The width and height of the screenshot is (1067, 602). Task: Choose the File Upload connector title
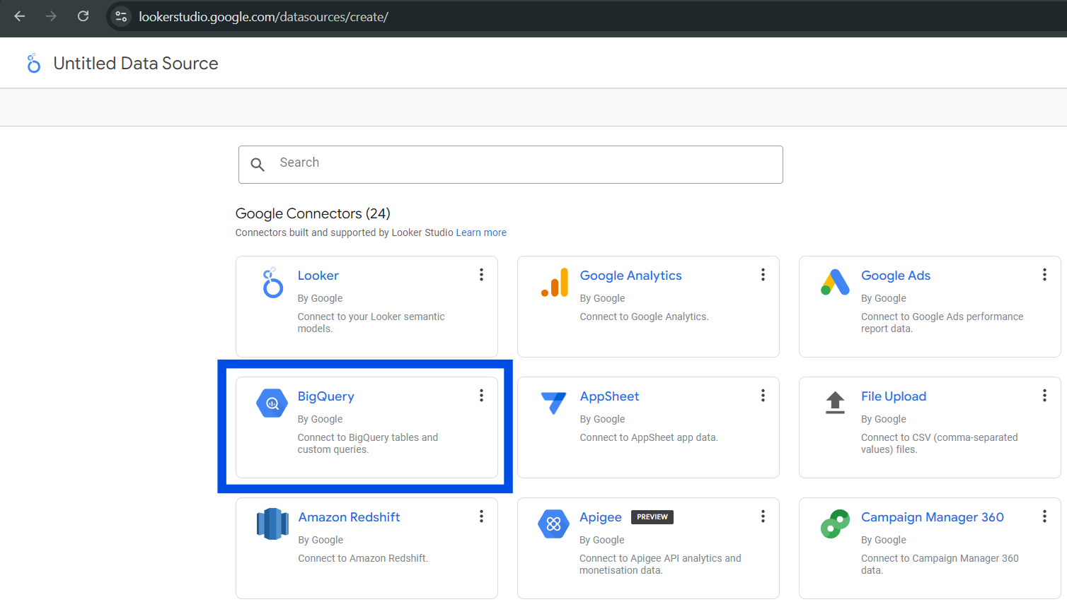point(893,396)
